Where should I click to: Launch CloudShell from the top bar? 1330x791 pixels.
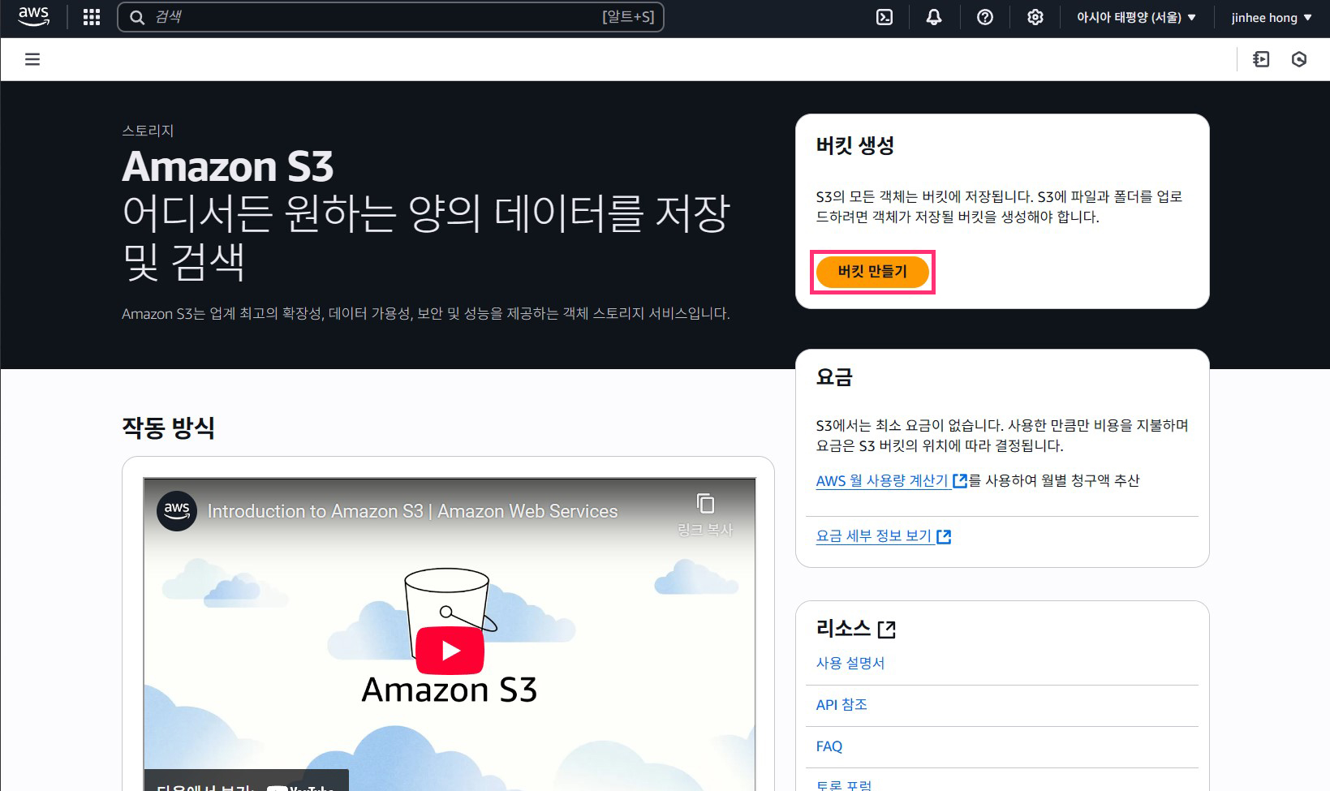pos(885,17)
